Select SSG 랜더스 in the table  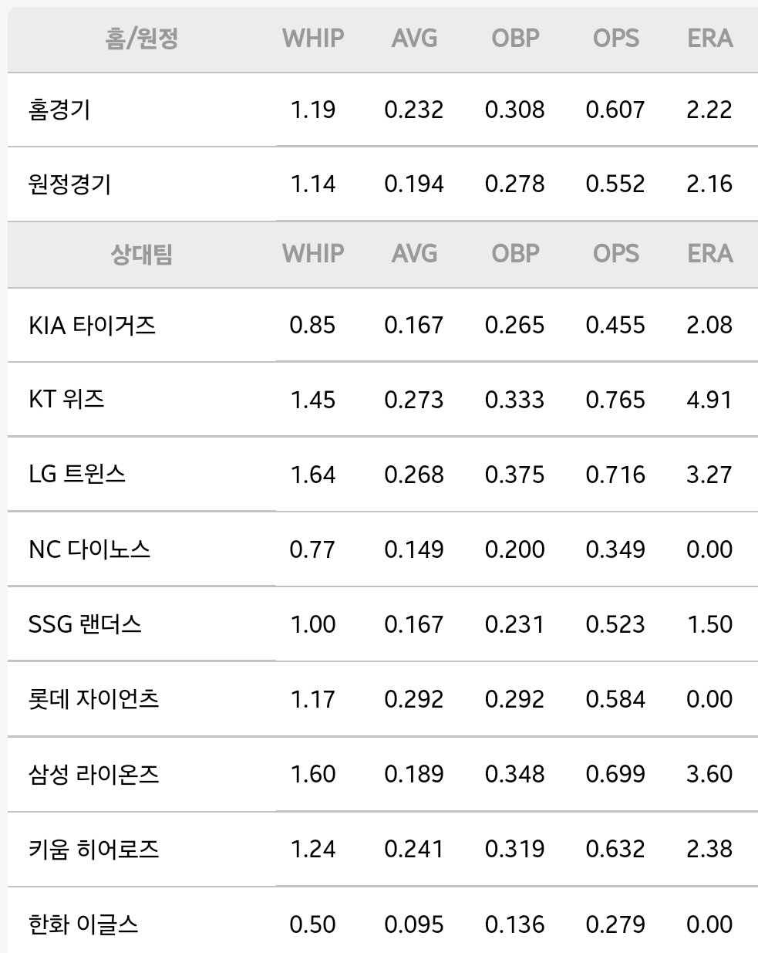(85, 624)
